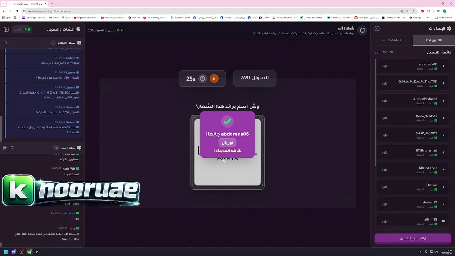Kick player IQ_H_A_M_Z_A_PI_TIK_TOK
455x256 pixels.
coord(385,83)
